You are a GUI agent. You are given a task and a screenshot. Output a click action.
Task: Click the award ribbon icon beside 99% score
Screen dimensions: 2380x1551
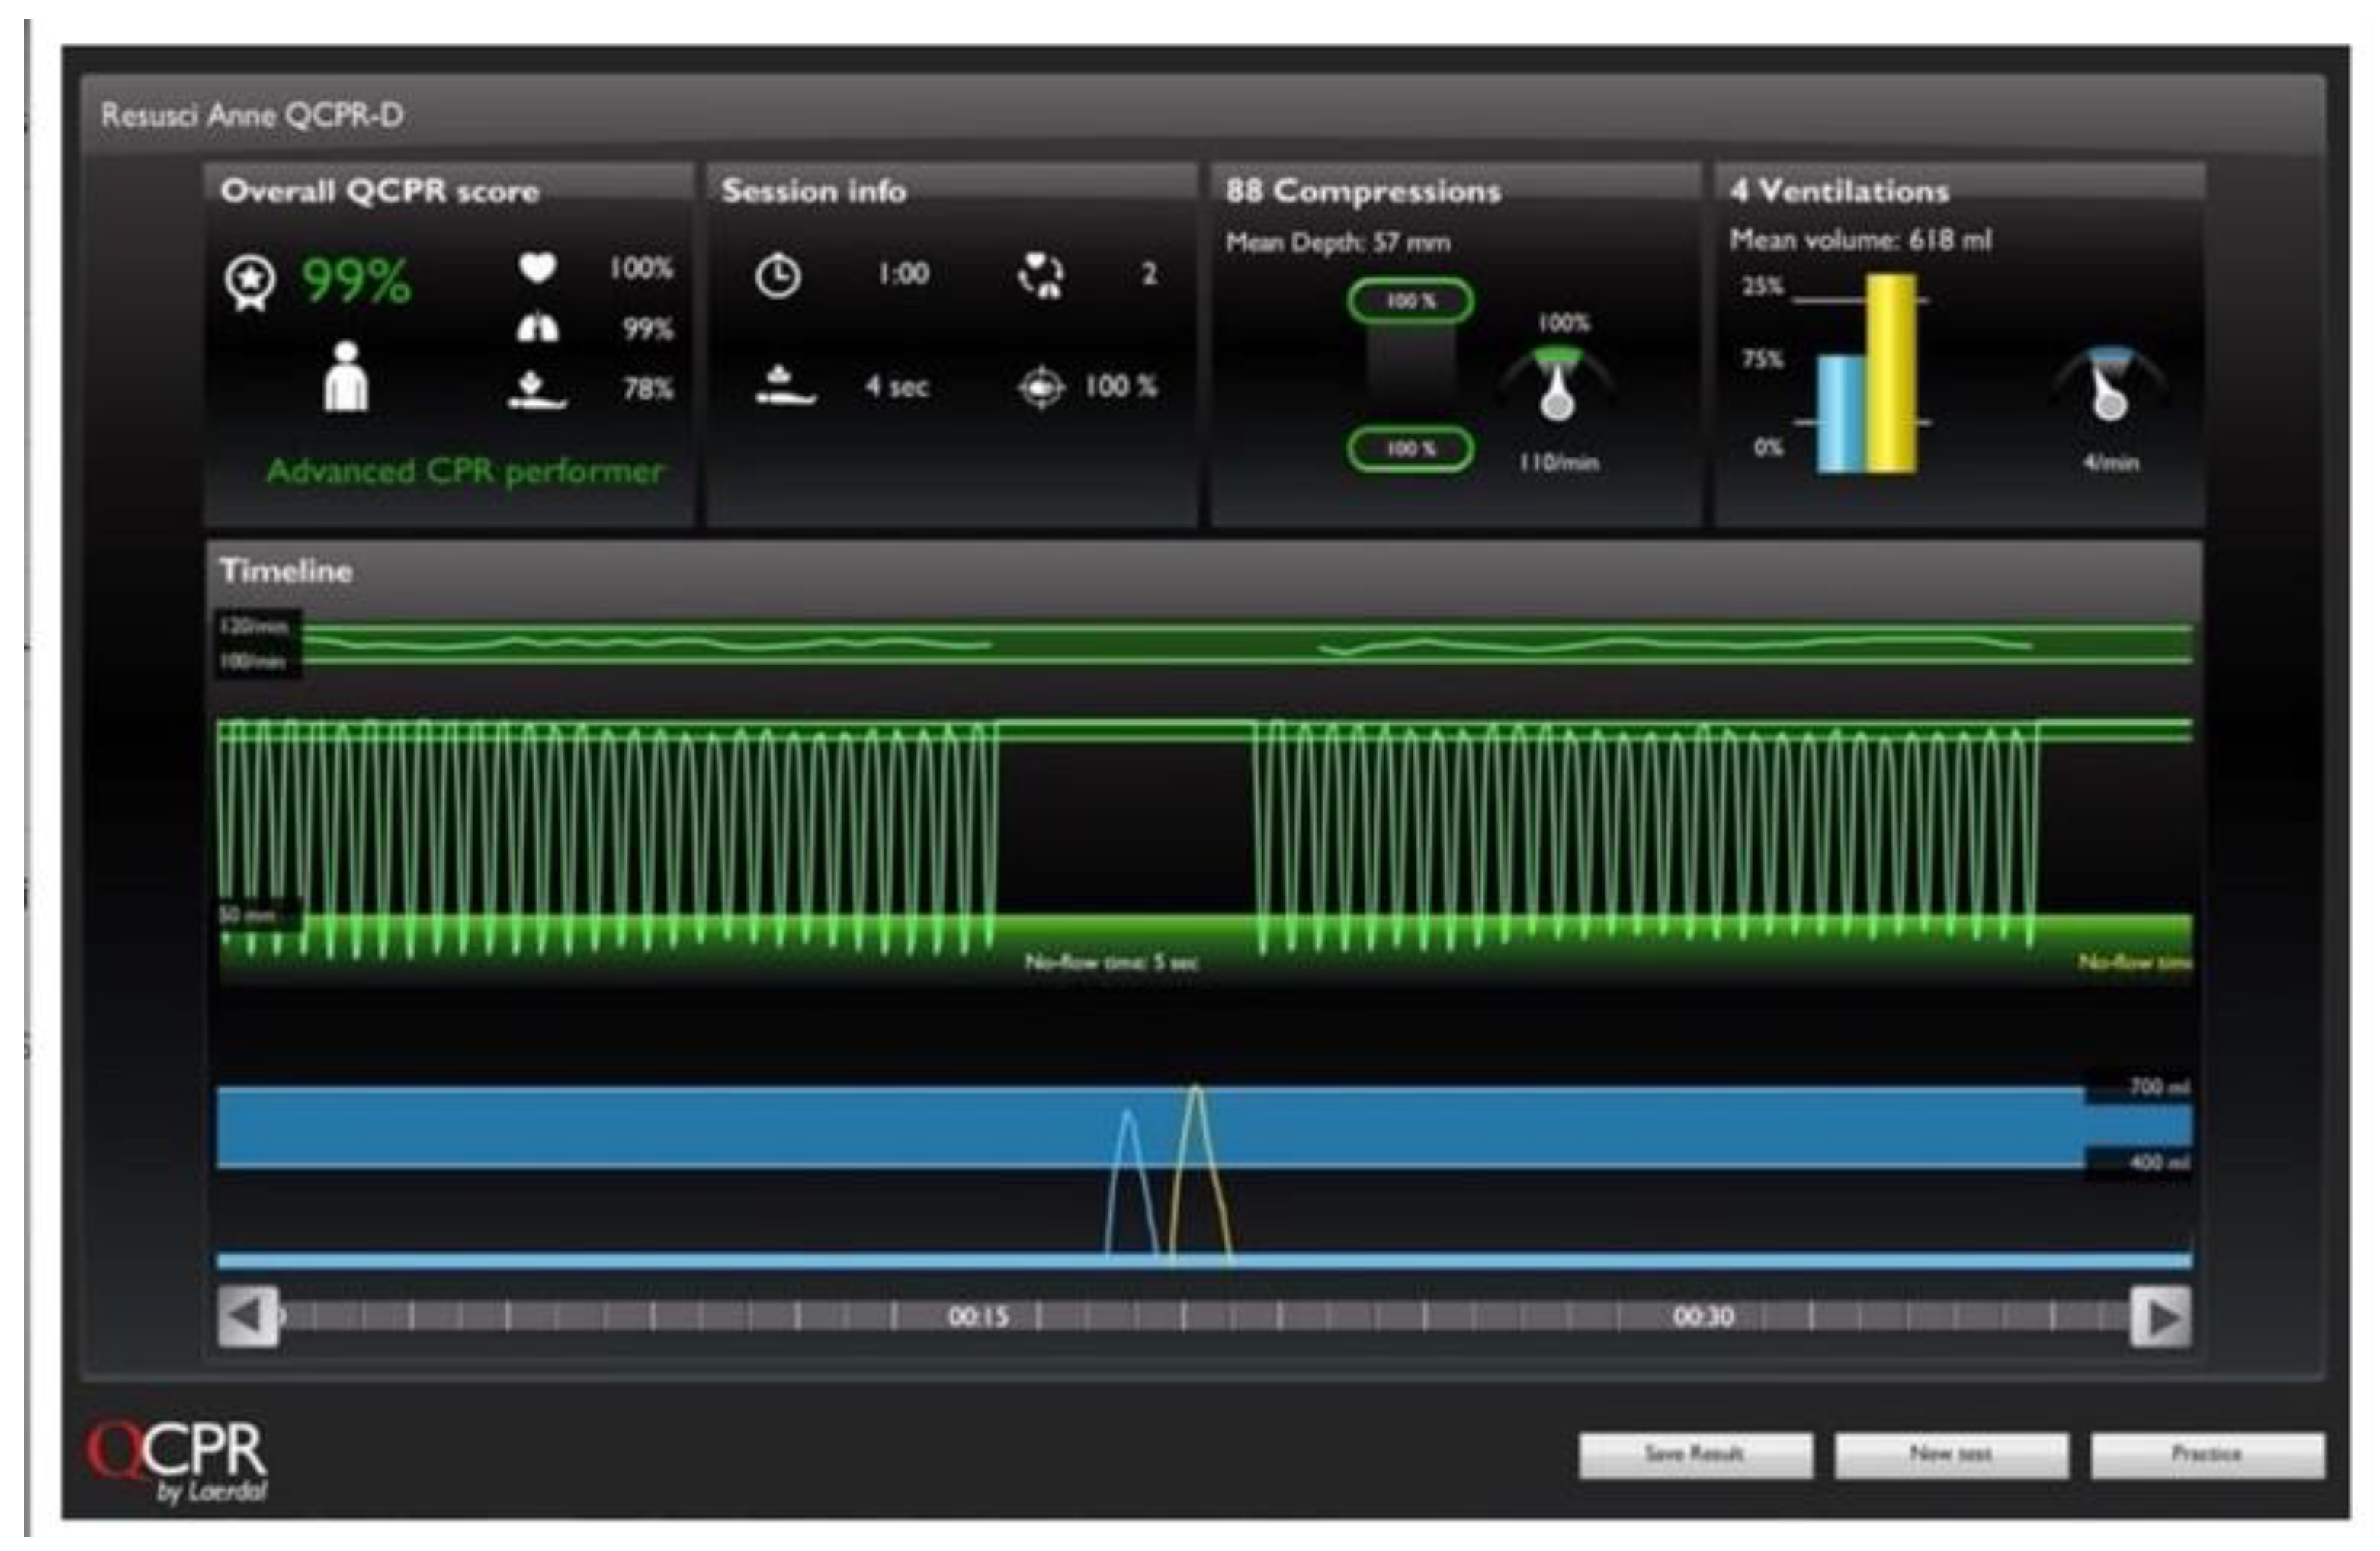tap(249, 282)
